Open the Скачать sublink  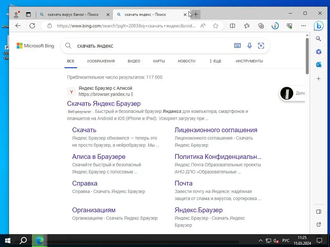tap(84, 130)
